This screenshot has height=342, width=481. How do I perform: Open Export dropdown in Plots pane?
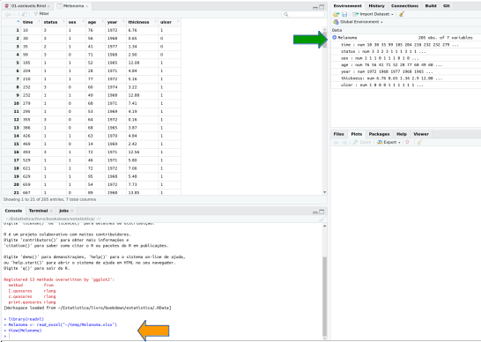click(388, 142)
